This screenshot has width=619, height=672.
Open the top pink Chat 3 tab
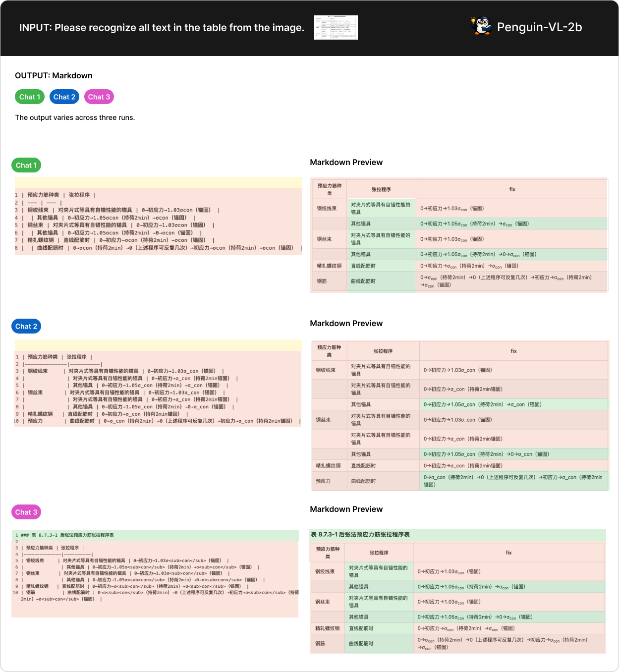point(99,97)
